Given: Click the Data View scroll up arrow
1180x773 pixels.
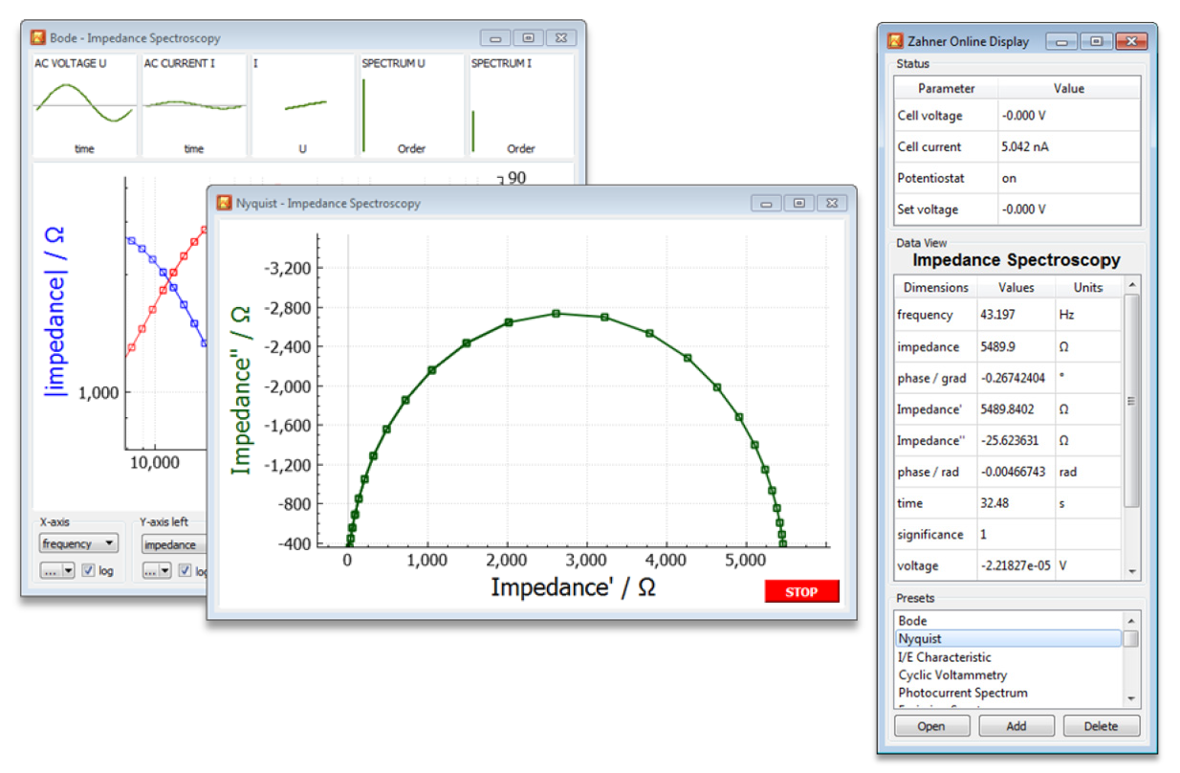Looking at the screenshot, I should click(1131, 285).
